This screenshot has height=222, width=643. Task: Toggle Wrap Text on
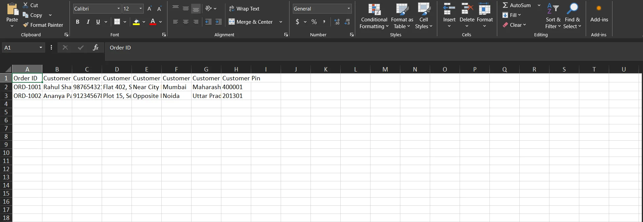[x=244, y=9]
